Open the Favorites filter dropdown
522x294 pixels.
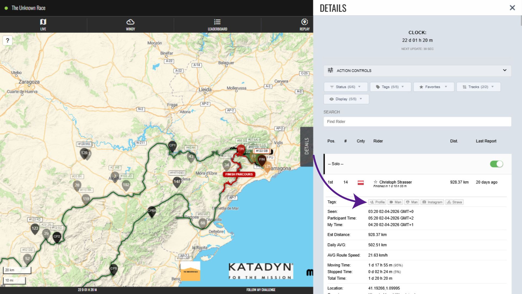(433, 87)
